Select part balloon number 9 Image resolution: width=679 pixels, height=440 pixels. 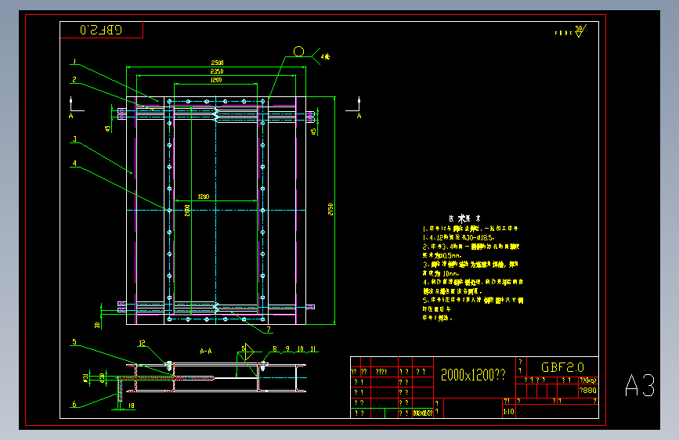point(287,348)
